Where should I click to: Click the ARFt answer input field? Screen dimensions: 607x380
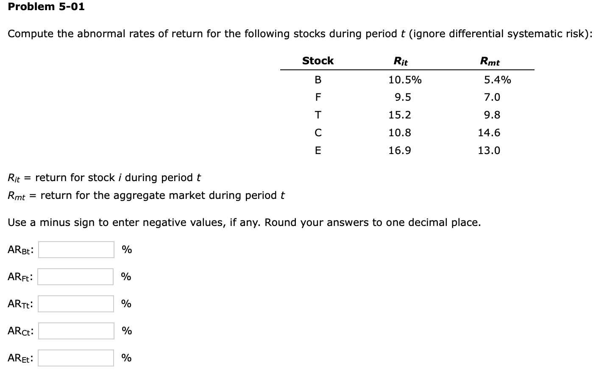[x=75, y=277]
